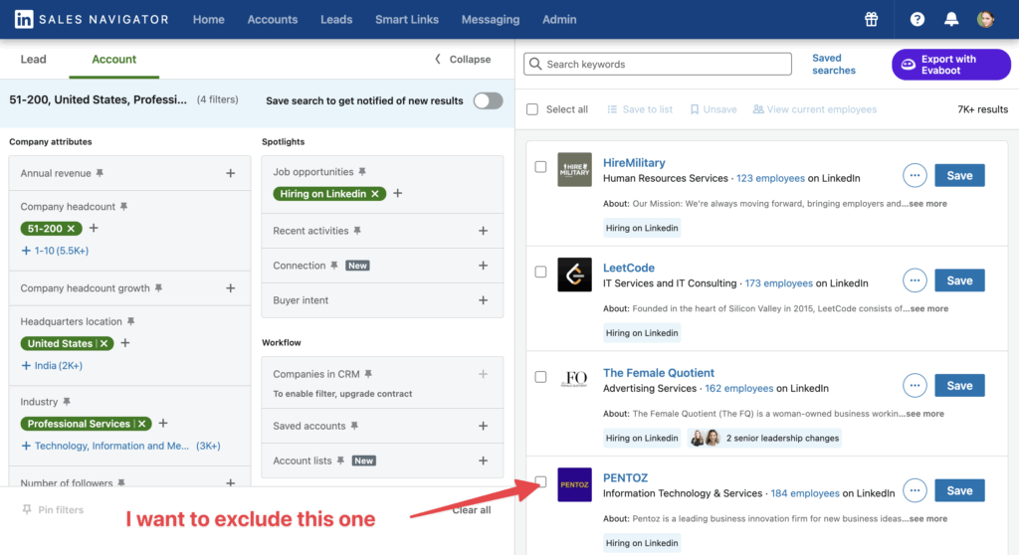
Task: Remove the Hiring on Linkedin filter chip
Action: (x=375, y=194)
